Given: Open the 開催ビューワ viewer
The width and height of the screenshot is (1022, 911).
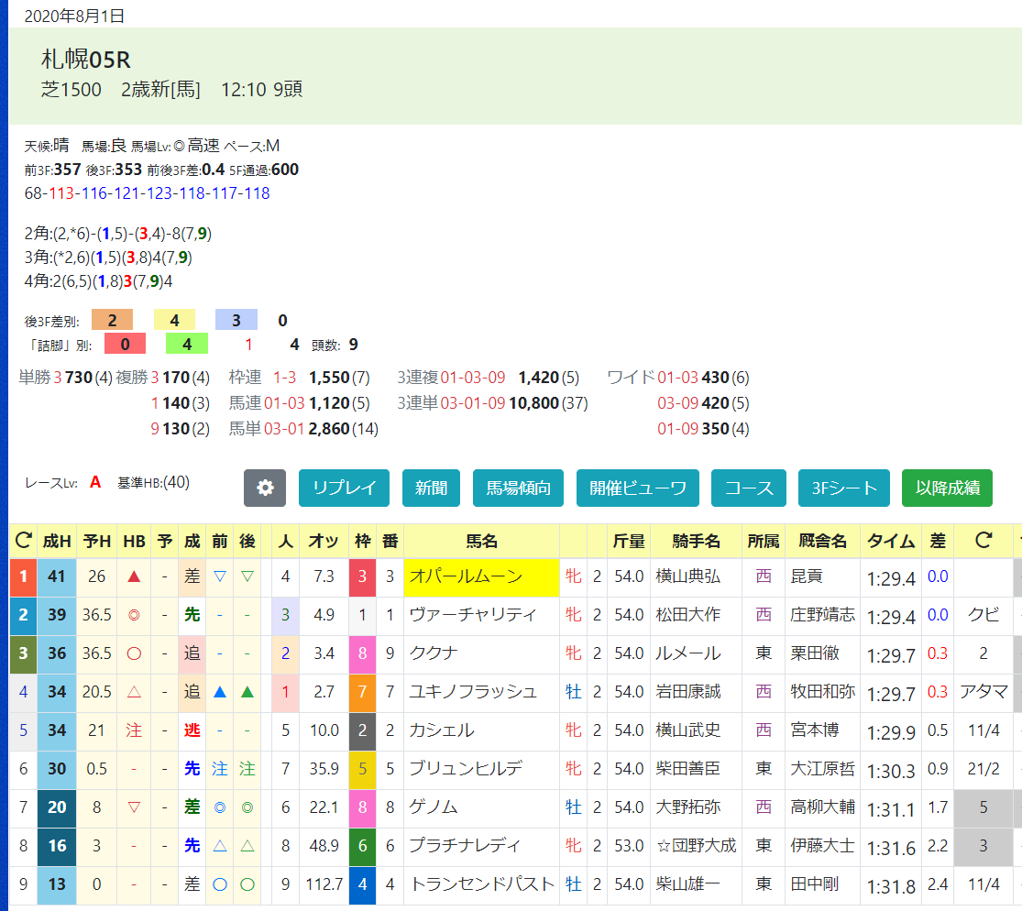Looking at the screenshot, I should (x=637, y=488).
